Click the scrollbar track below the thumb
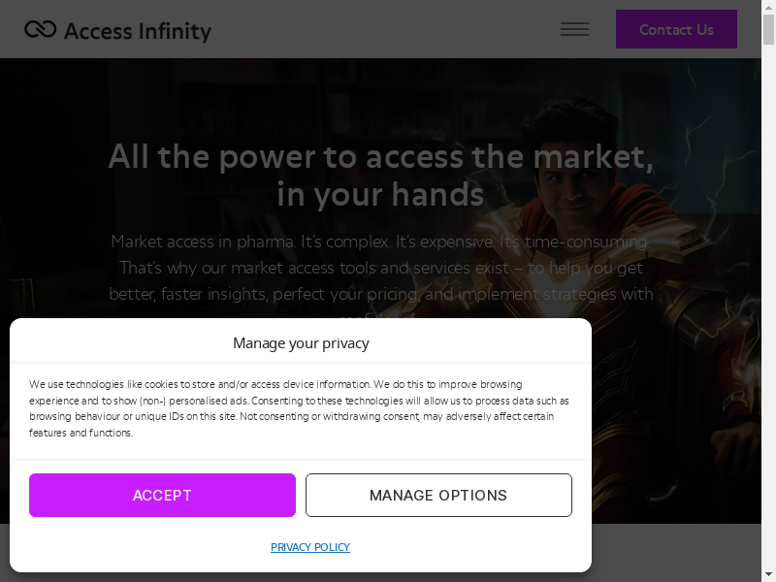This screenshot has height=582, width=776. [x=768, y=291]
